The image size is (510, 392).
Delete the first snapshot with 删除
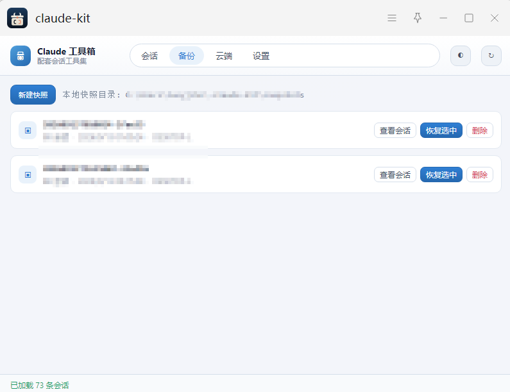(479, 130)
